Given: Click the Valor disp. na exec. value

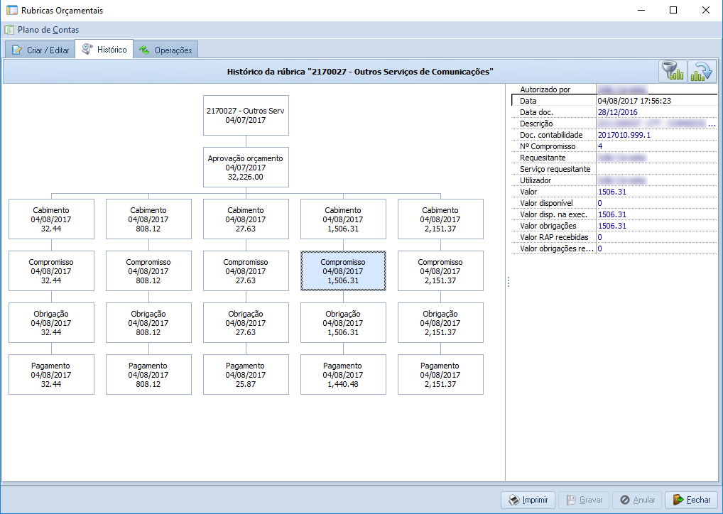Looking at the screenshot, I should click(x=612, y=214).
